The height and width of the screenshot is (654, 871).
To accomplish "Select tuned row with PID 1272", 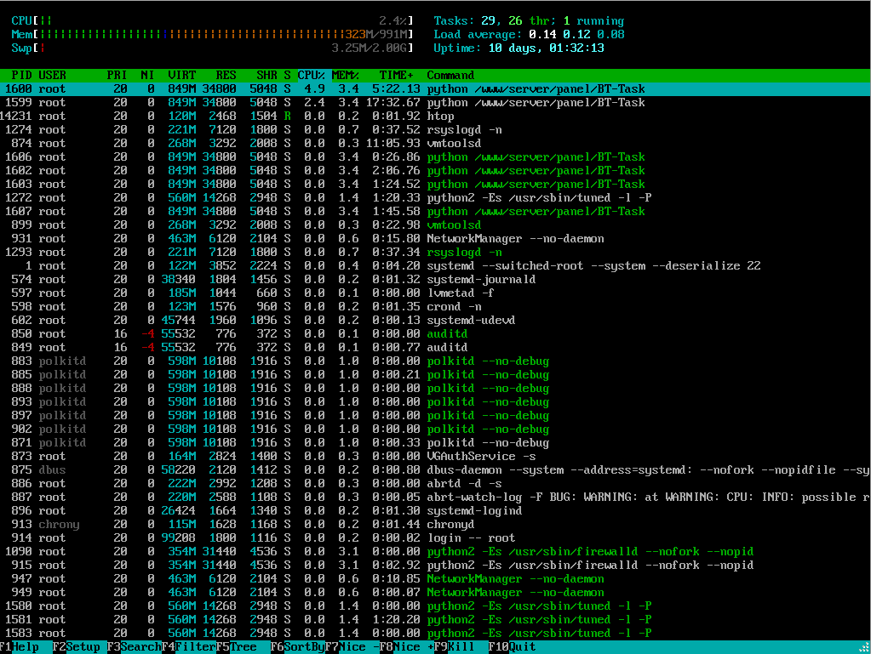I will (x=435, y=197).
